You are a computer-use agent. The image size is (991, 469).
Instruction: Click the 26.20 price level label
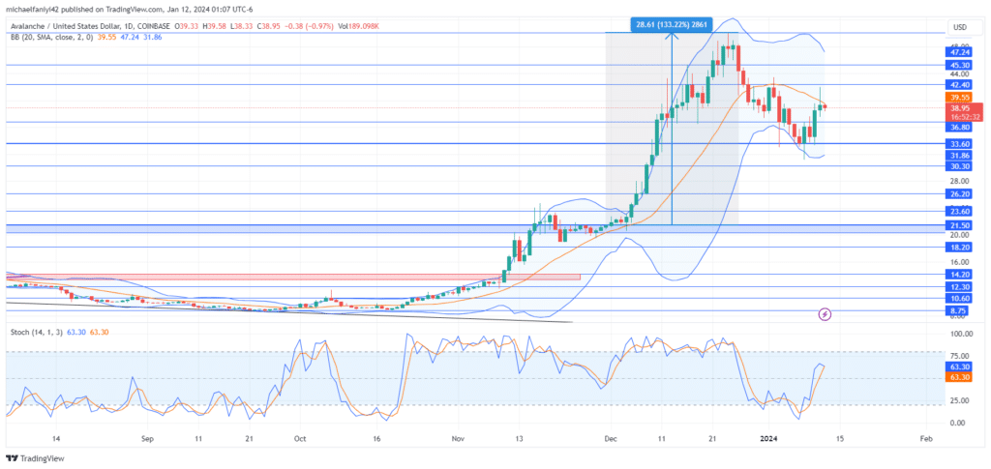(x=960, y=194)
